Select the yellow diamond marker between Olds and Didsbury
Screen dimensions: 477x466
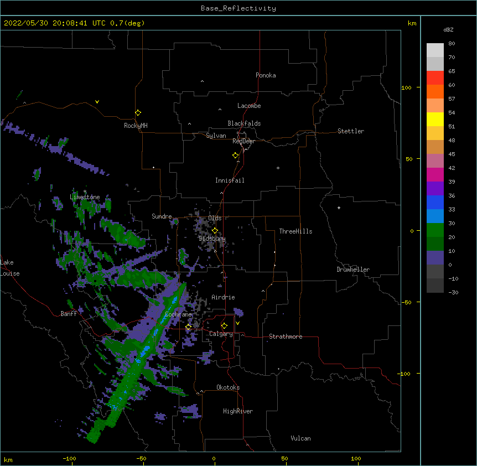[x=215, y=230]
